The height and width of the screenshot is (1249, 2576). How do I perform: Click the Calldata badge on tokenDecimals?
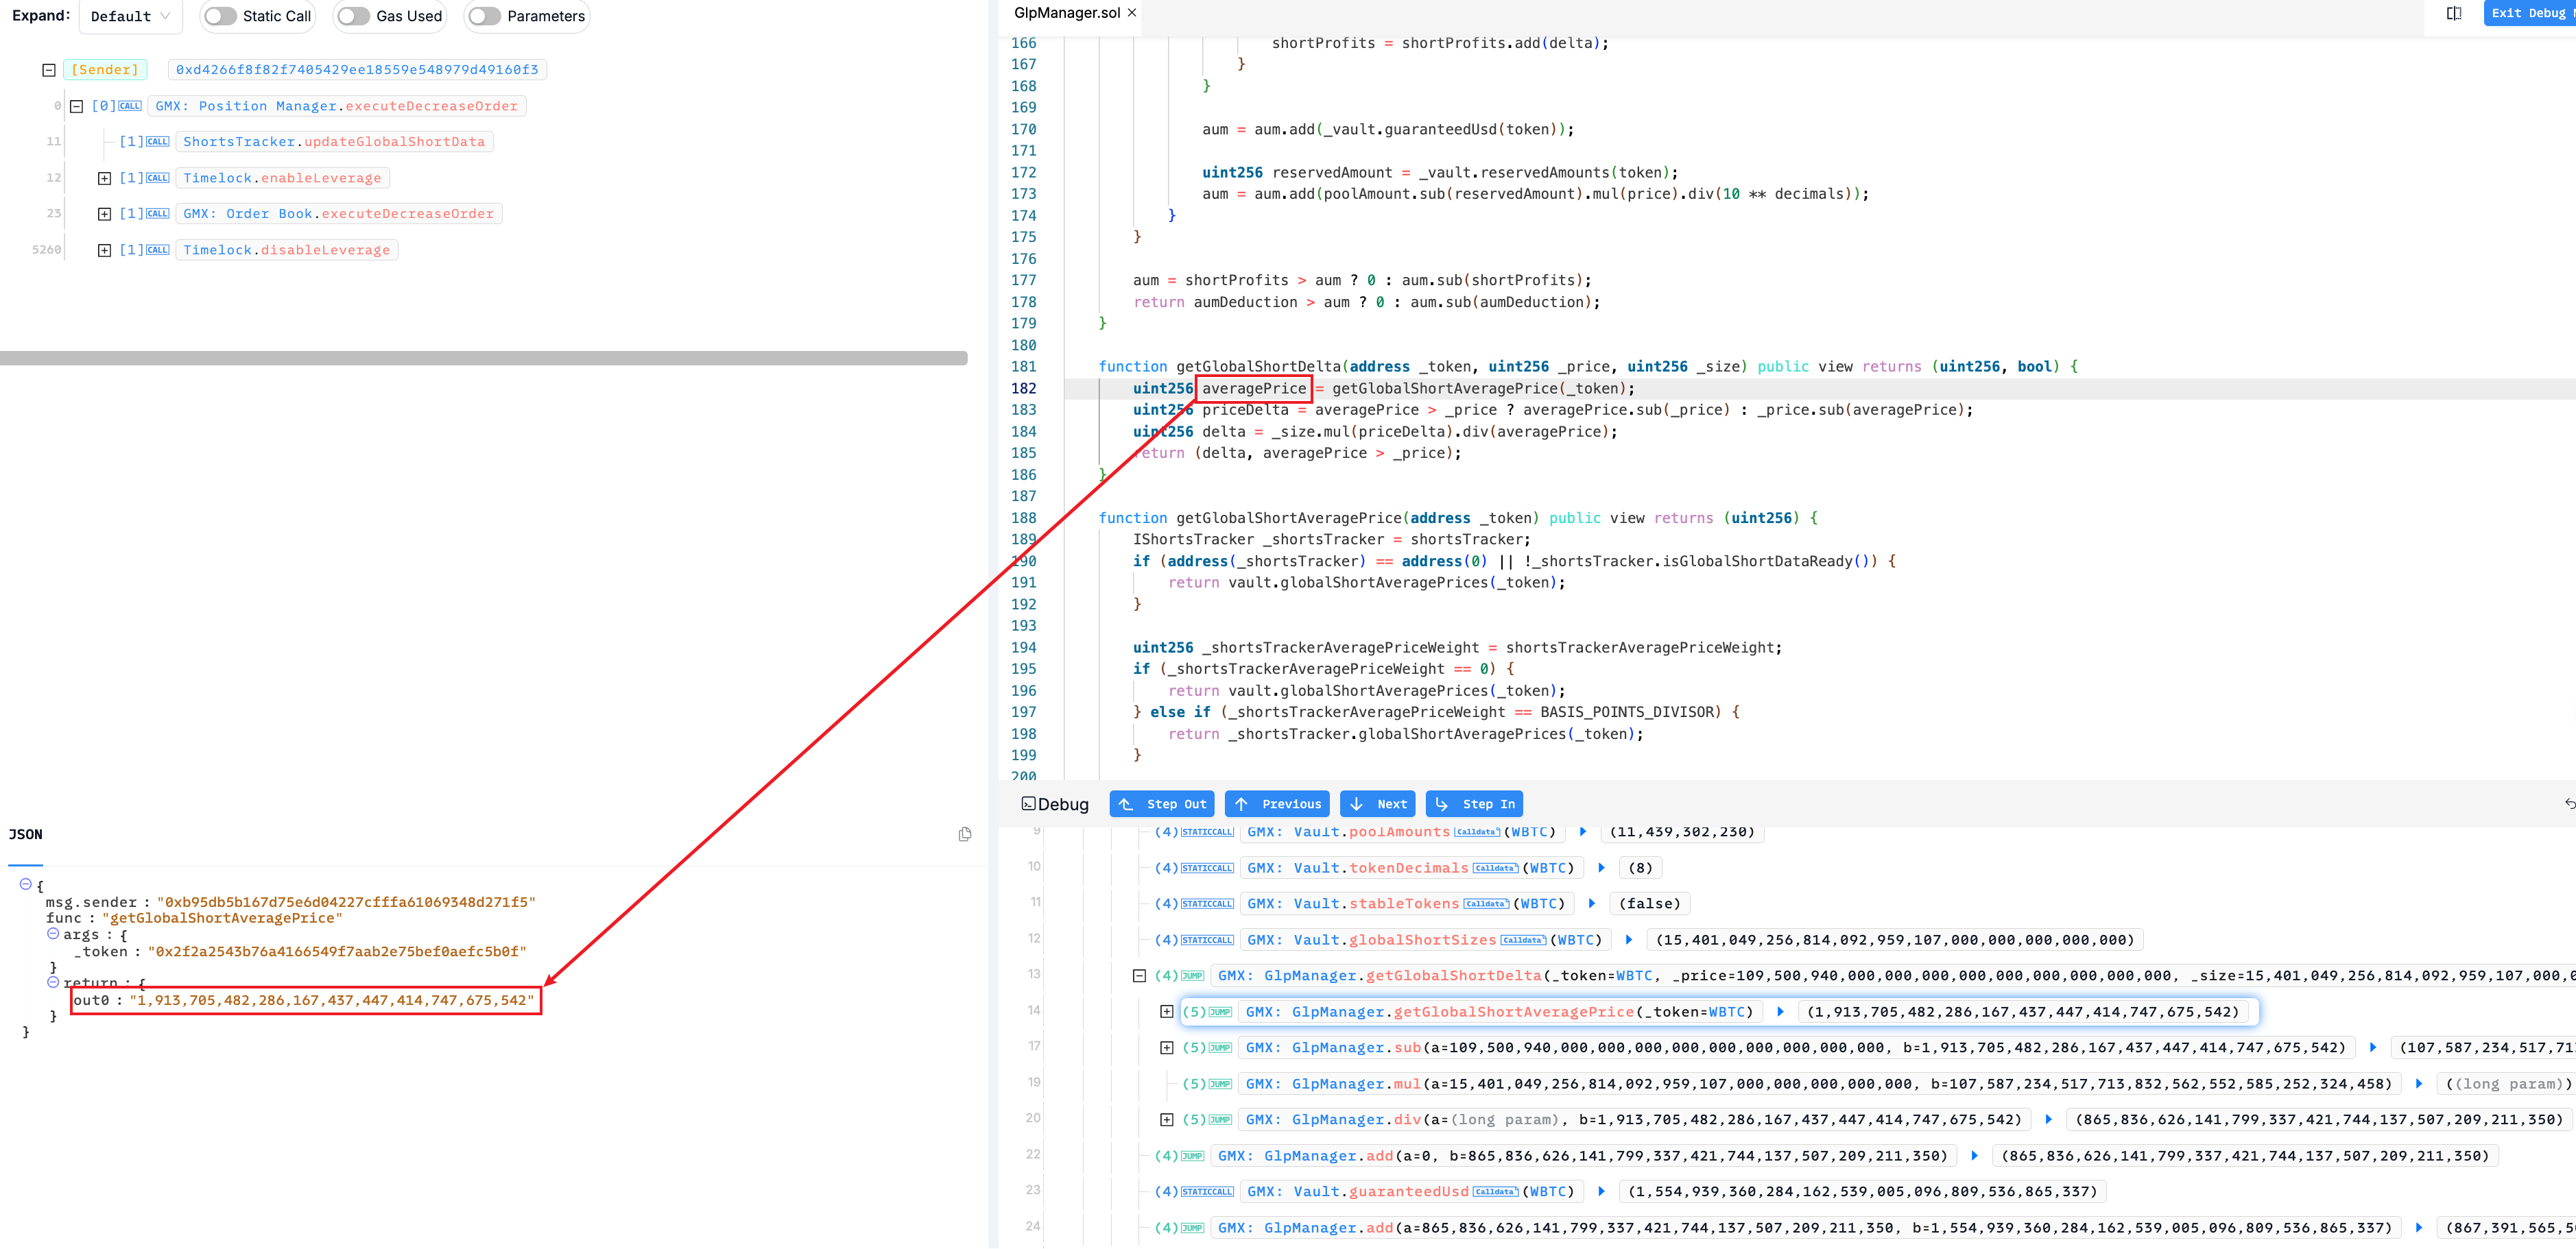coord(1495,869)
